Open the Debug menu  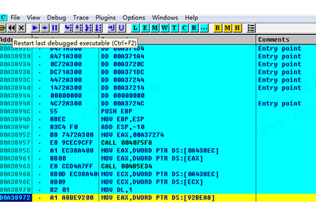(x=56, y=17)
